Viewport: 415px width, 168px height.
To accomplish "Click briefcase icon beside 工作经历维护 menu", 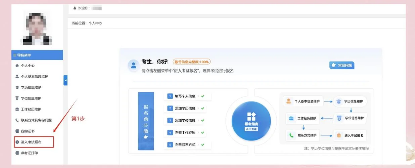I will click(17, 109).
